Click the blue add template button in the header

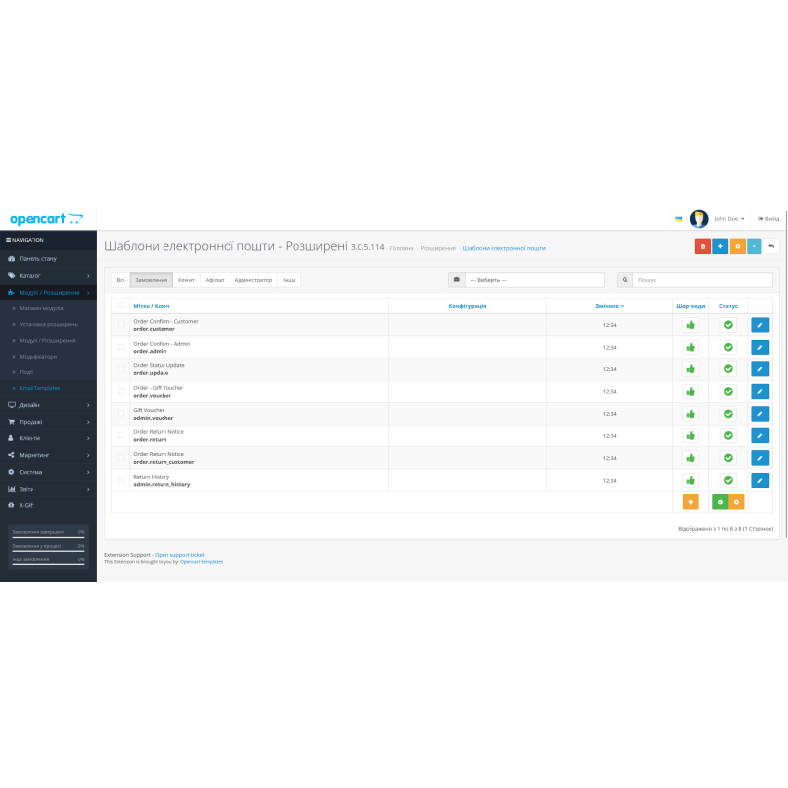[x=722, y=246]
